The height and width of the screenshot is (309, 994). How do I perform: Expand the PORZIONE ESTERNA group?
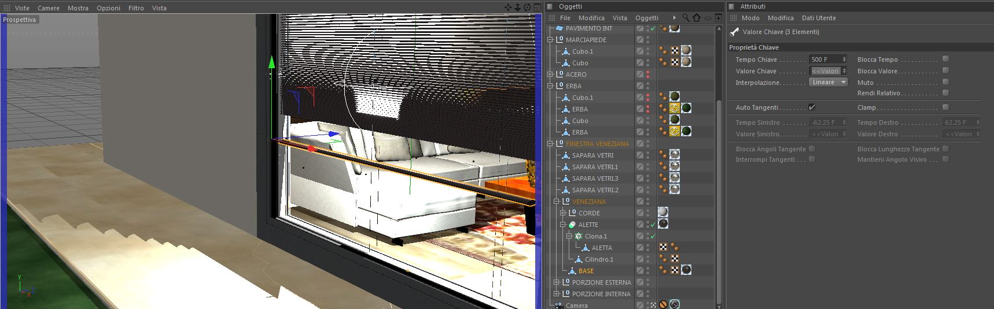(557, 282)
